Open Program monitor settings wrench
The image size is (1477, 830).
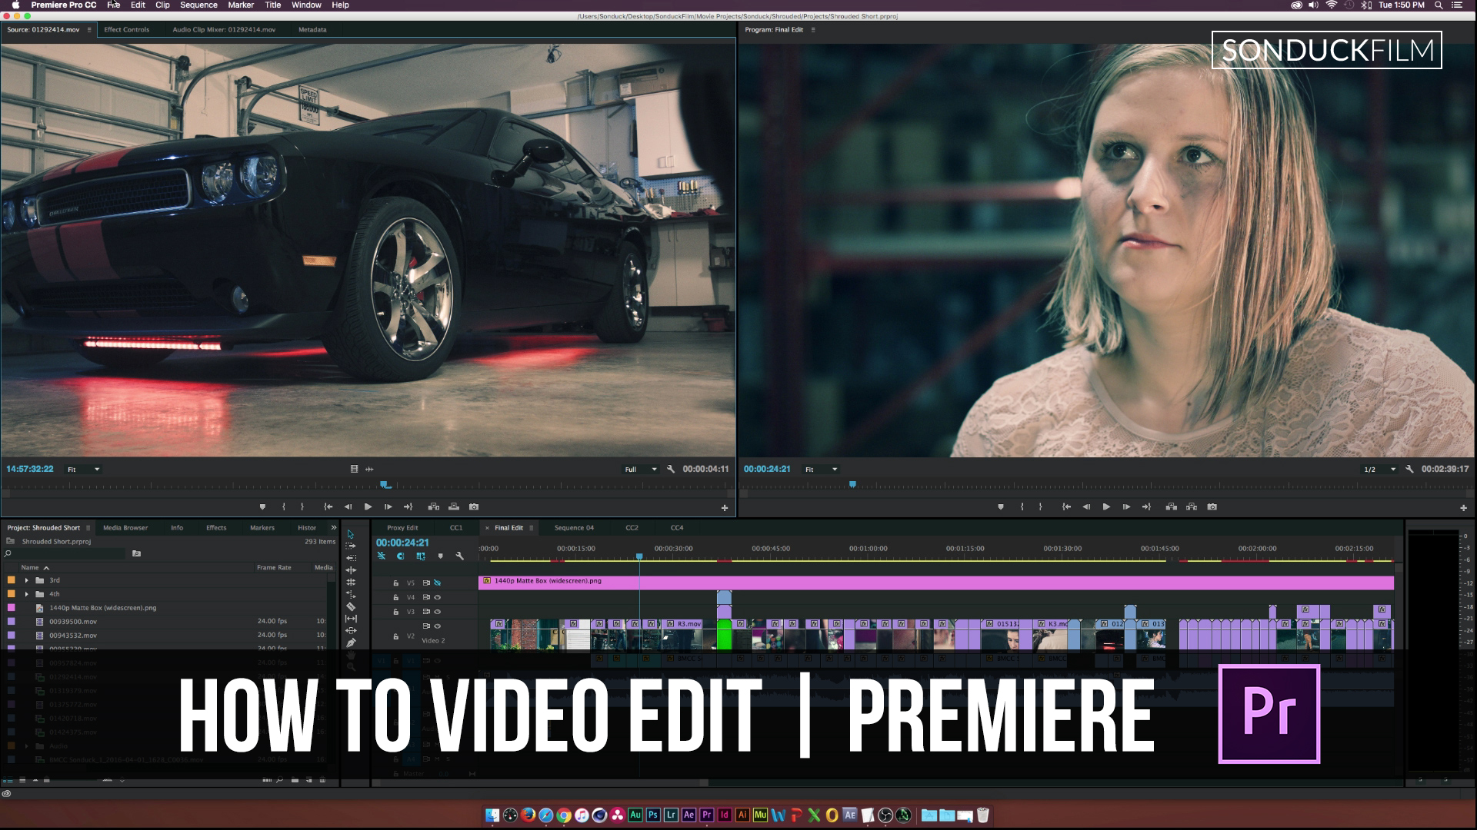coord(1409,469)
